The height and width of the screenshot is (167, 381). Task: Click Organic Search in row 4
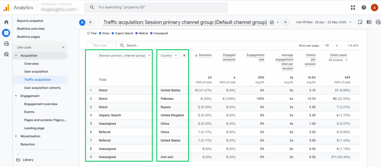(x=110, y=115)
